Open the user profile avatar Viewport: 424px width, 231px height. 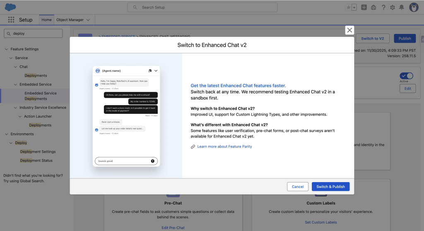click(x=414, y=7)
